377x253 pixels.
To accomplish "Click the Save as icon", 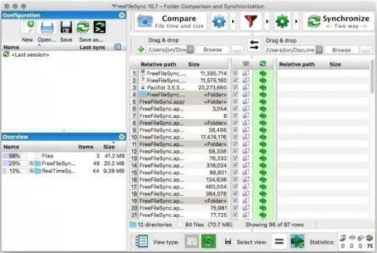I will tap(83, 28).
